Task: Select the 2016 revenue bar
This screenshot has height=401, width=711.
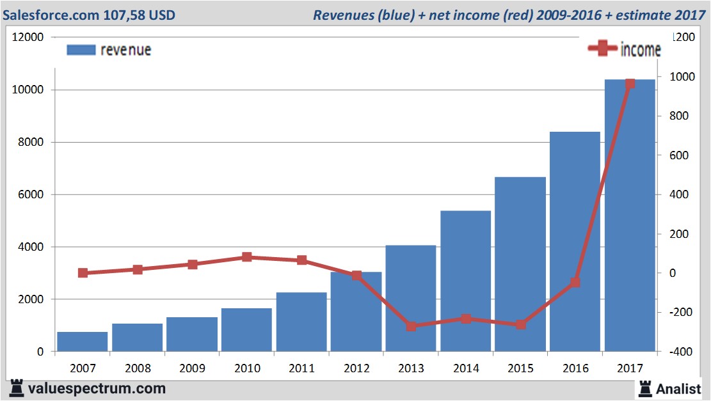Action: [575, 242]
